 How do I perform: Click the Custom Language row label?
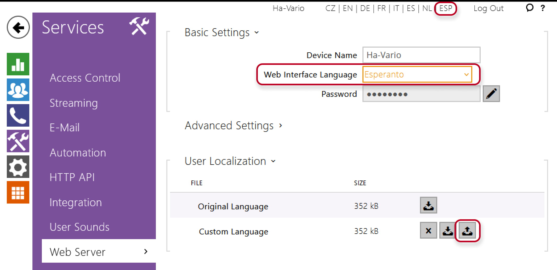coord(234,232)
